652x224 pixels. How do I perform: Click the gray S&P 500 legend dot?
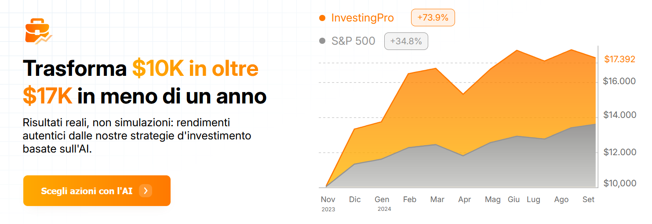pyautogui.click(x=322, y=41)
